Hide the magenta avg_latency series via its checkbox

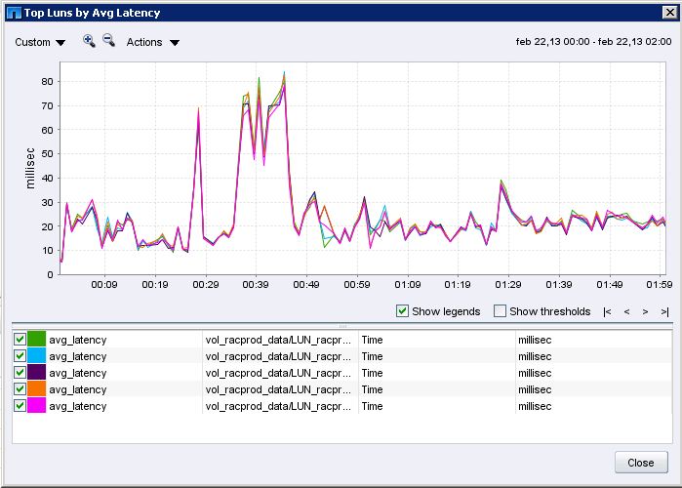click(x=20, y=406)
